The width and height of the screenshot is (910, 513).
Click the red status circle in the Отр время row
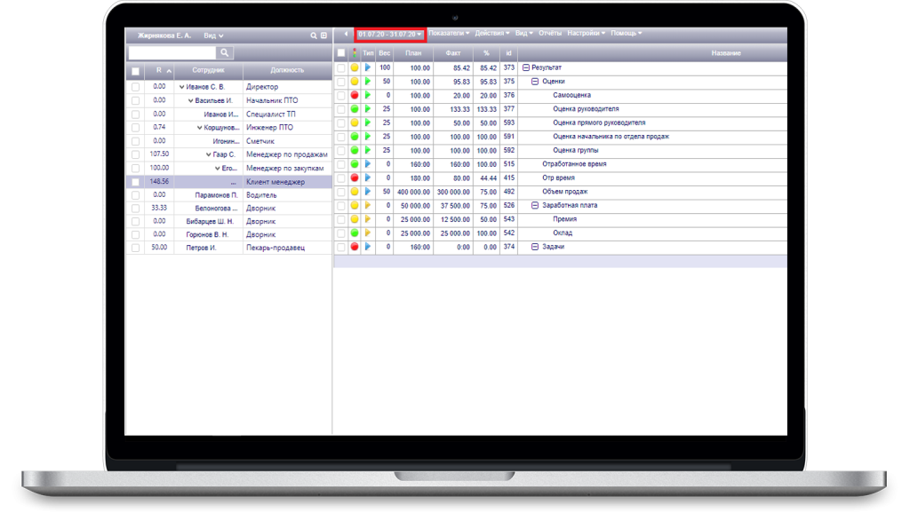click(x=355, y=178)
